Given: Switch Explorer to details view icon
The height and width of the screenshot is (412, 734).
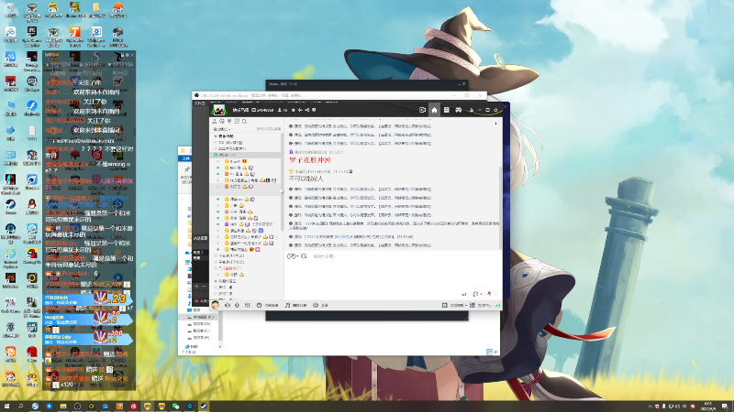Looking at the screenshot, I should [489, 352].
